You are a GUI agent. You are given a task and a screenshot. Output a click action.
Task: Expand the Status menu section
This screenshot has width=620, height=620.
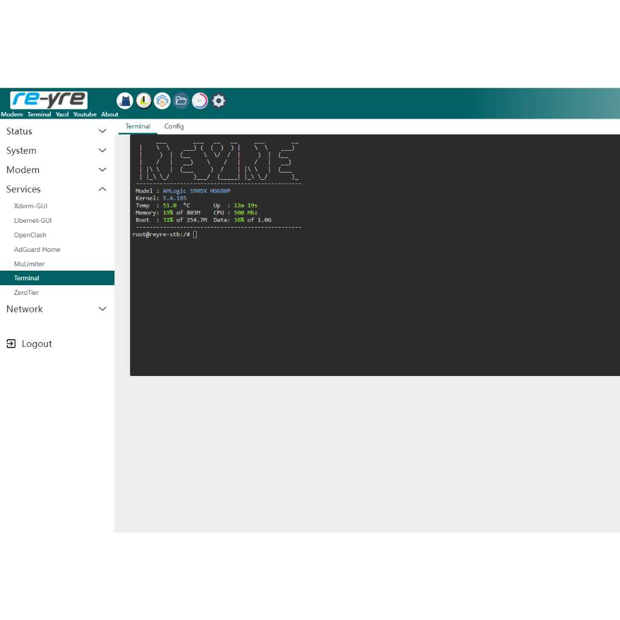click(19, 131)
